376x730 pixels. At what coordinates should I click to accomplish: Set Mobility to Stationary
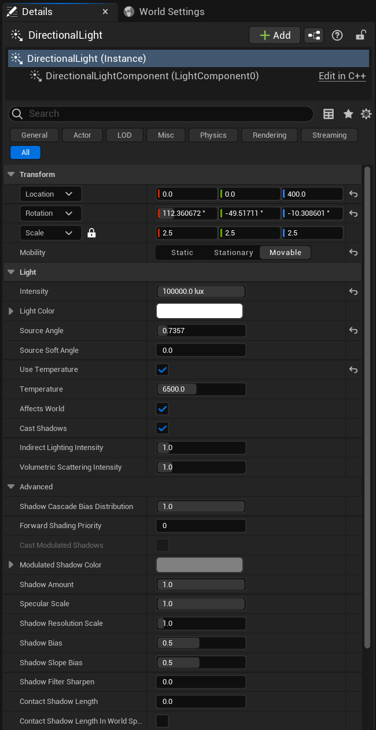234,253
